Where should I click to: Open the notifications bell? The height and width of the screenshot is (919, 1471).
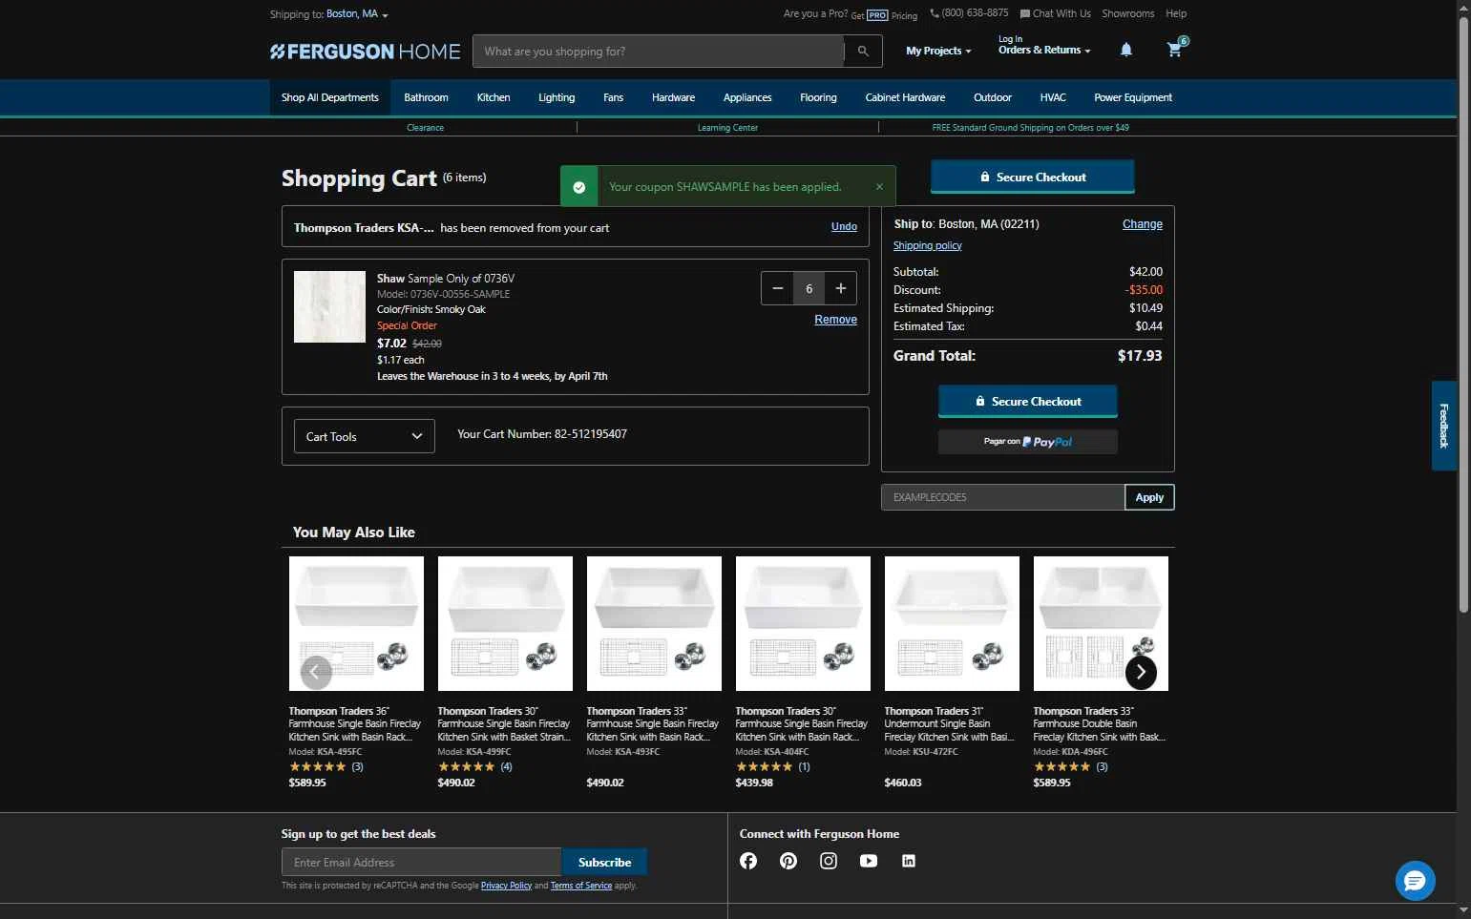tap(1125, 50)
